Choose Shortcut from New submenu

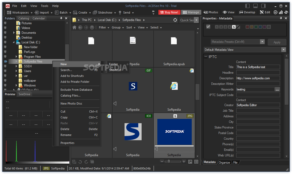click(115, 70)
